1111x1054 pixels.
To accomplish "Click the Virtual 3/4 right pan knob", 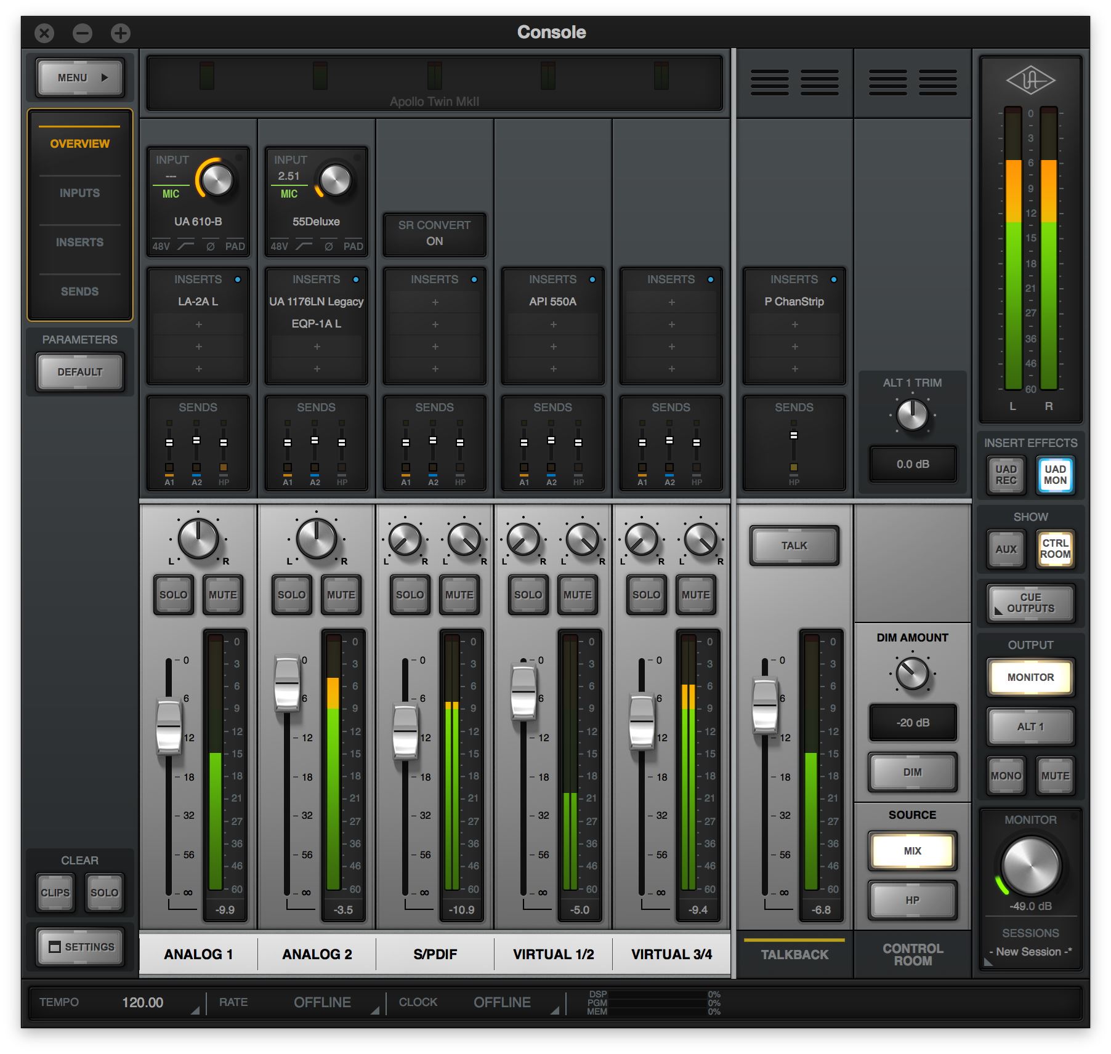I will pos(701,539).
